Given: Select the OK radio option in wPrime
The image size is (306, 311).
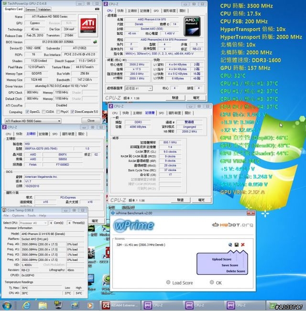Looking at the screenshot, I should point(212,282).
